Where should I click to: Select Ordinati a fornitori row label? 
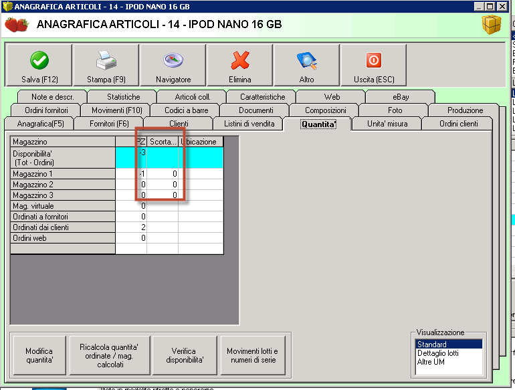(63, 217)
